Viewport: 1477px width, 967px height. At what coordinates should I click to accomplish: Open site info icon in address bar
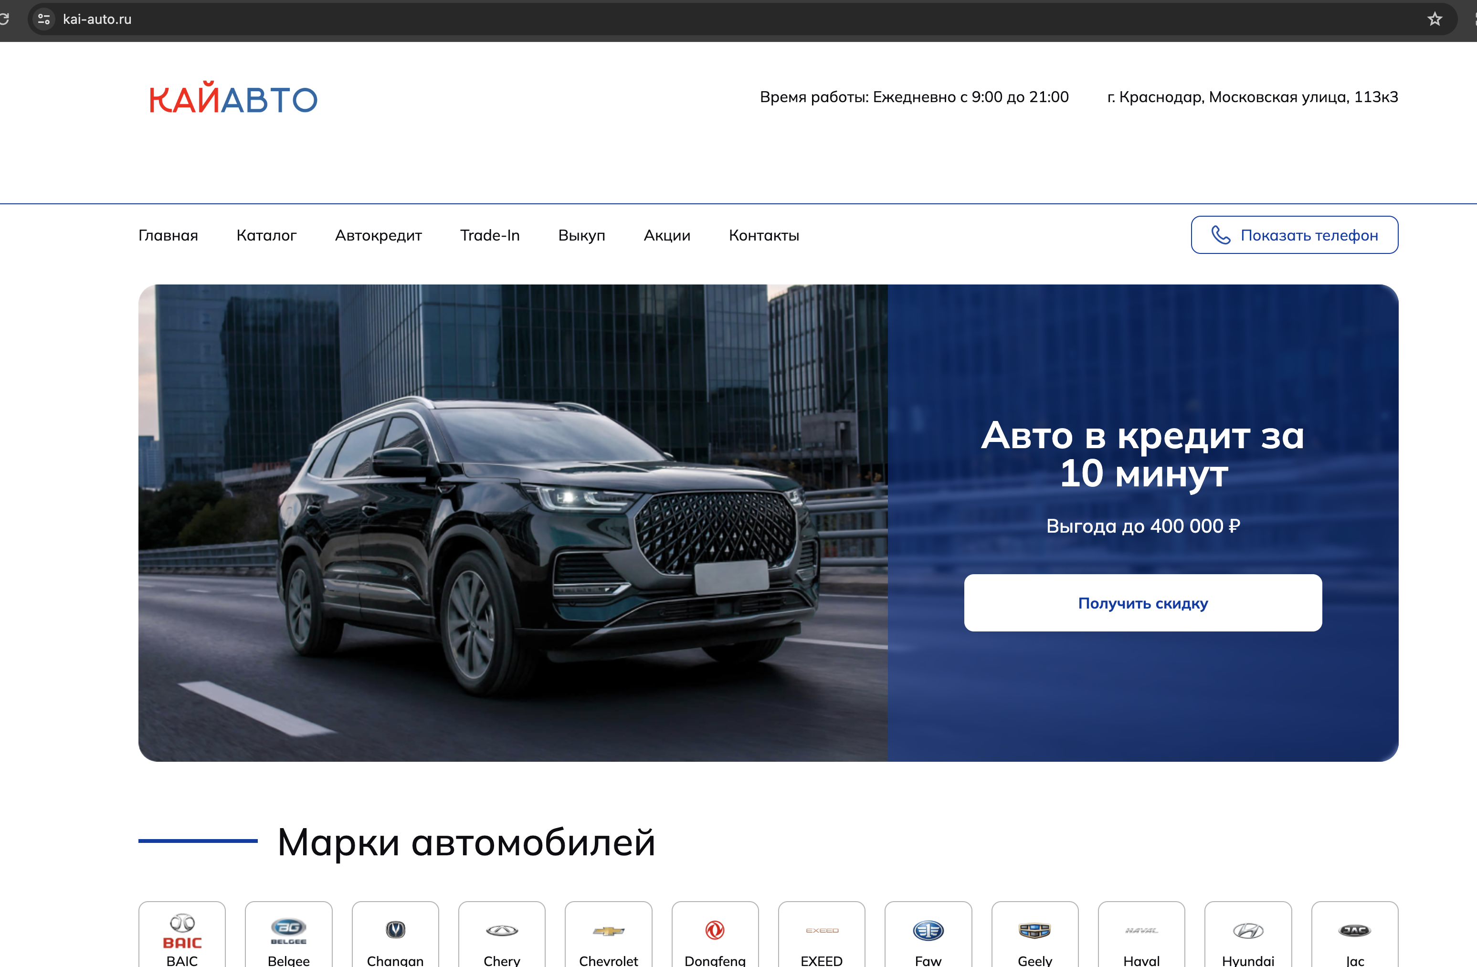point(44,19)
